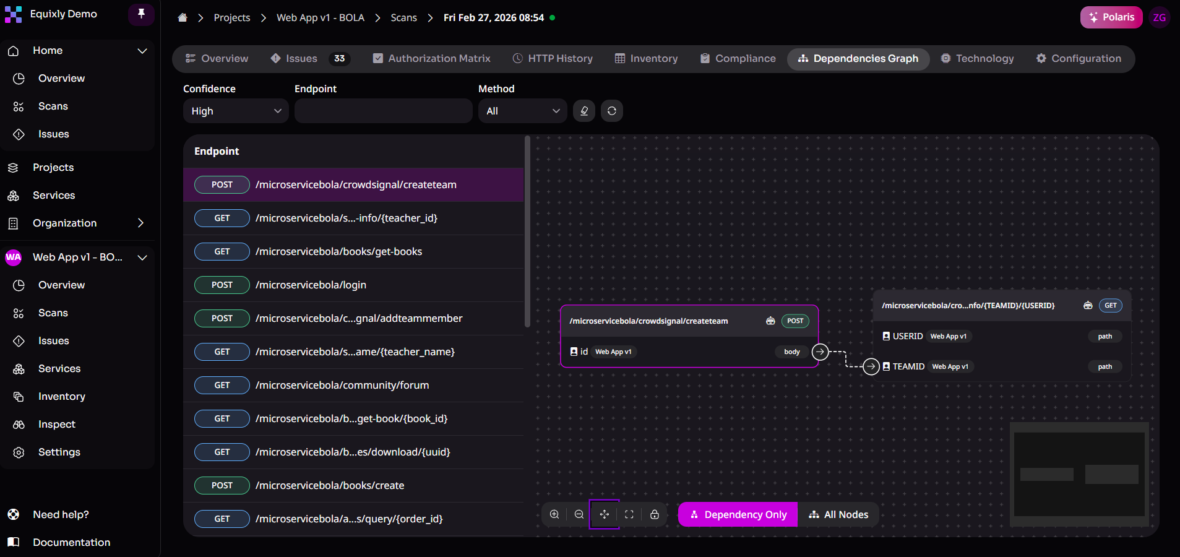Switch the graph to All Nodes view
The width and height of the screenshot is (1180, 557).
click(838, 514)
